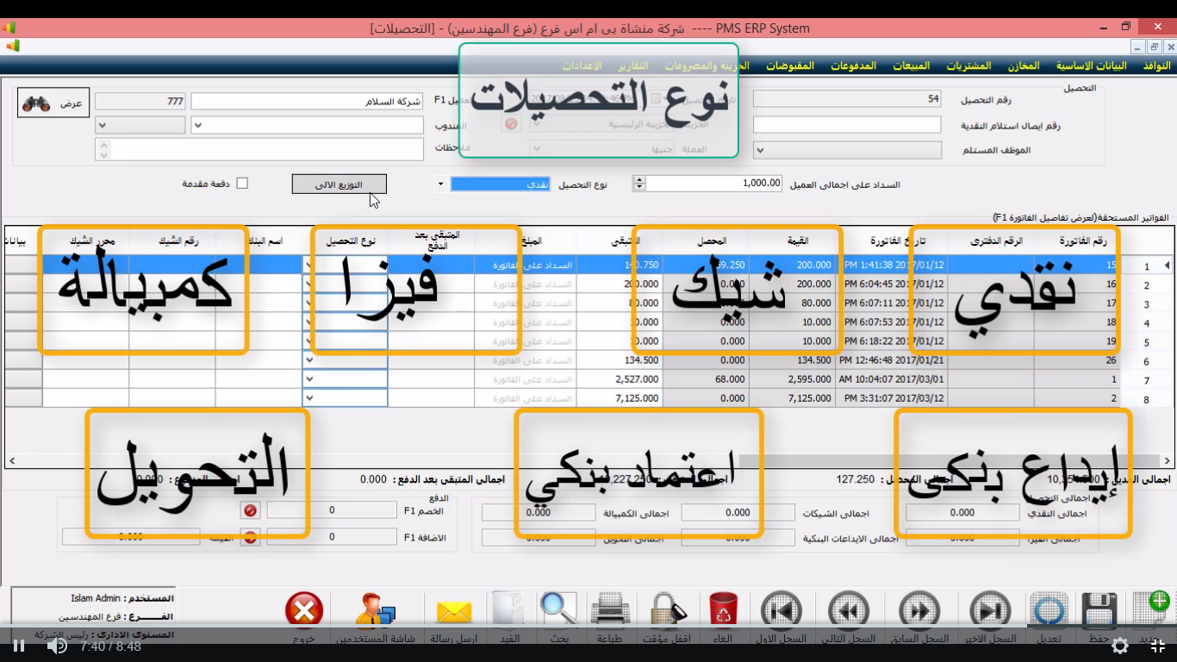Screen dimensions: 1177x662
Task: Open the نوع التحصيل combo box arrow
Action: point(440,184)
